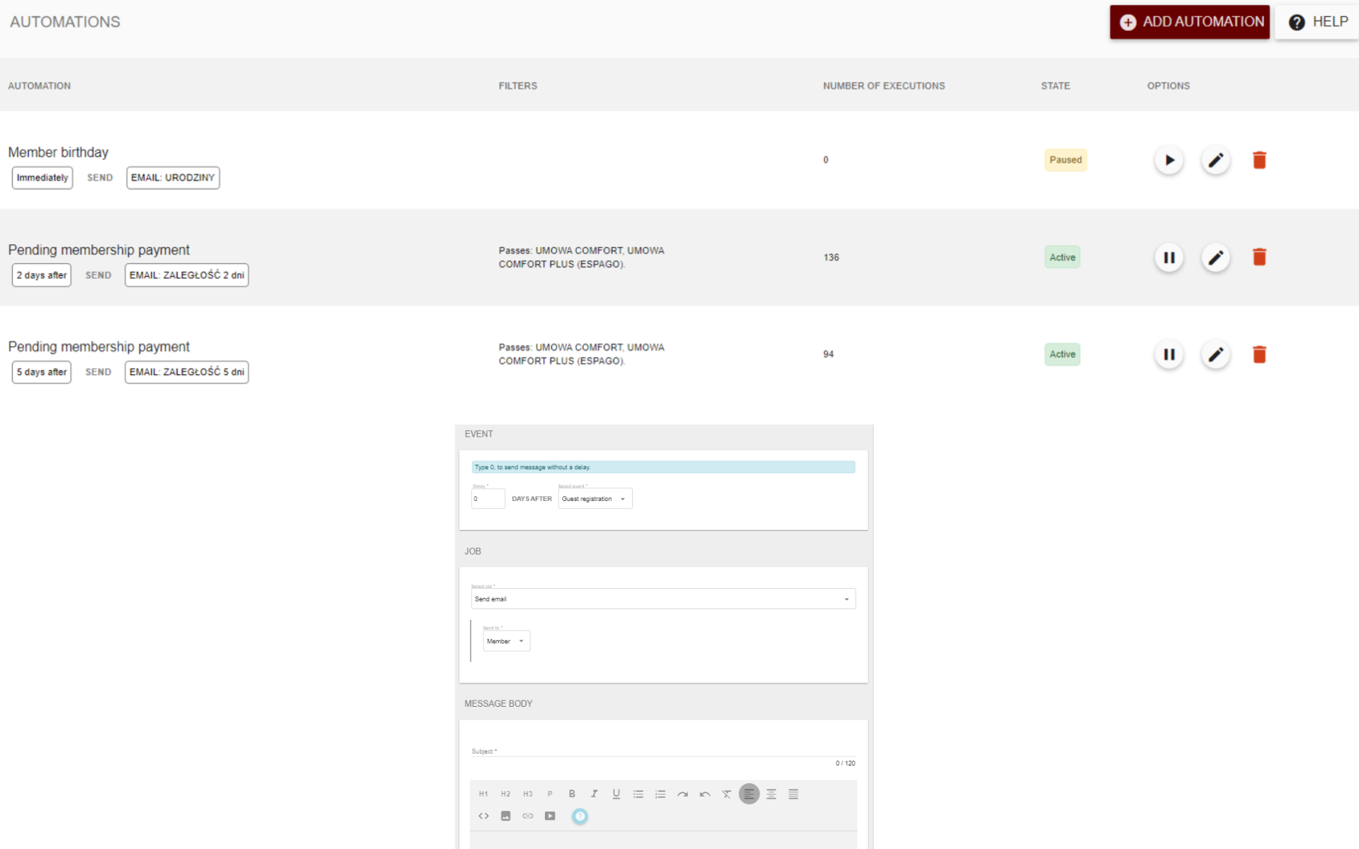Resume the Member birthday automation
The width and height of the screenshot is (1359, 849).
[x=1169, y=160]
